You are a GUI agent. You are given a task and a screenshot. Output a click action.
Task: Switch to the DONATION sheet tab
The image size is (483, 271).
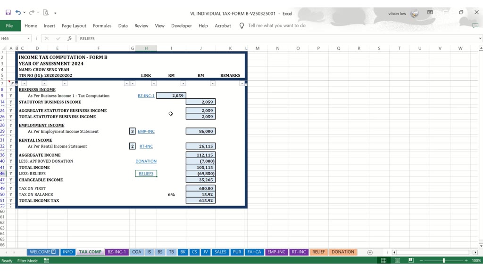343,252
